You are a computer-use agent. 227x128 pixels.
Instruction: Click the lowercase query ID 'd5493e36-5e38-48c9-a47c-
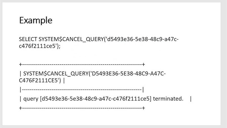[x=142, y=39]
